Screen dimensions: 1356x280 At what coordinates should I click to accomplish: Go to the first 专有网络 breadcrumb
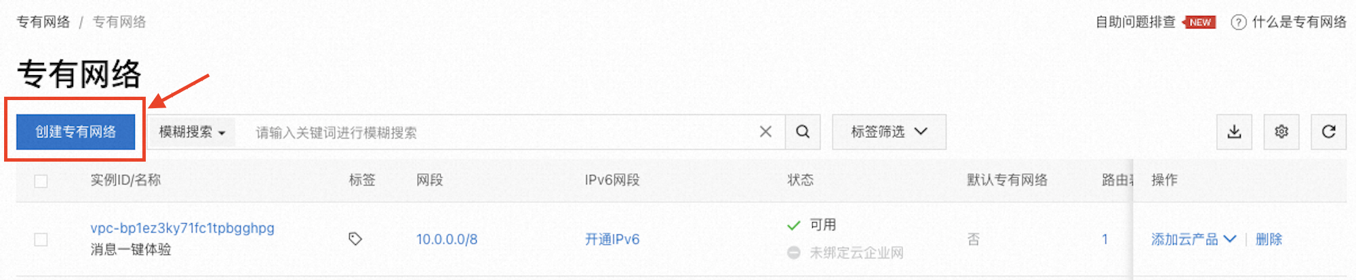click(43, 22)
